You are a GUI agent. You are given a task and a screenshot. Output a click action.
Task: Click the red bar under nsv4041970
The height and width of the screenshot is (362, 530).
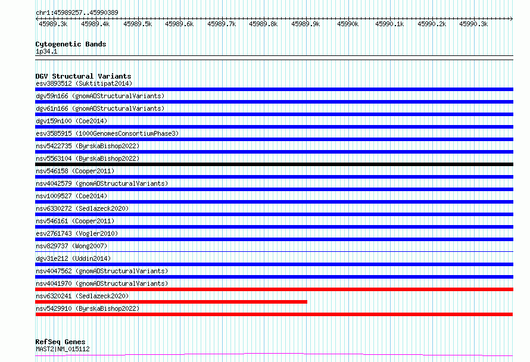[274, 289]
